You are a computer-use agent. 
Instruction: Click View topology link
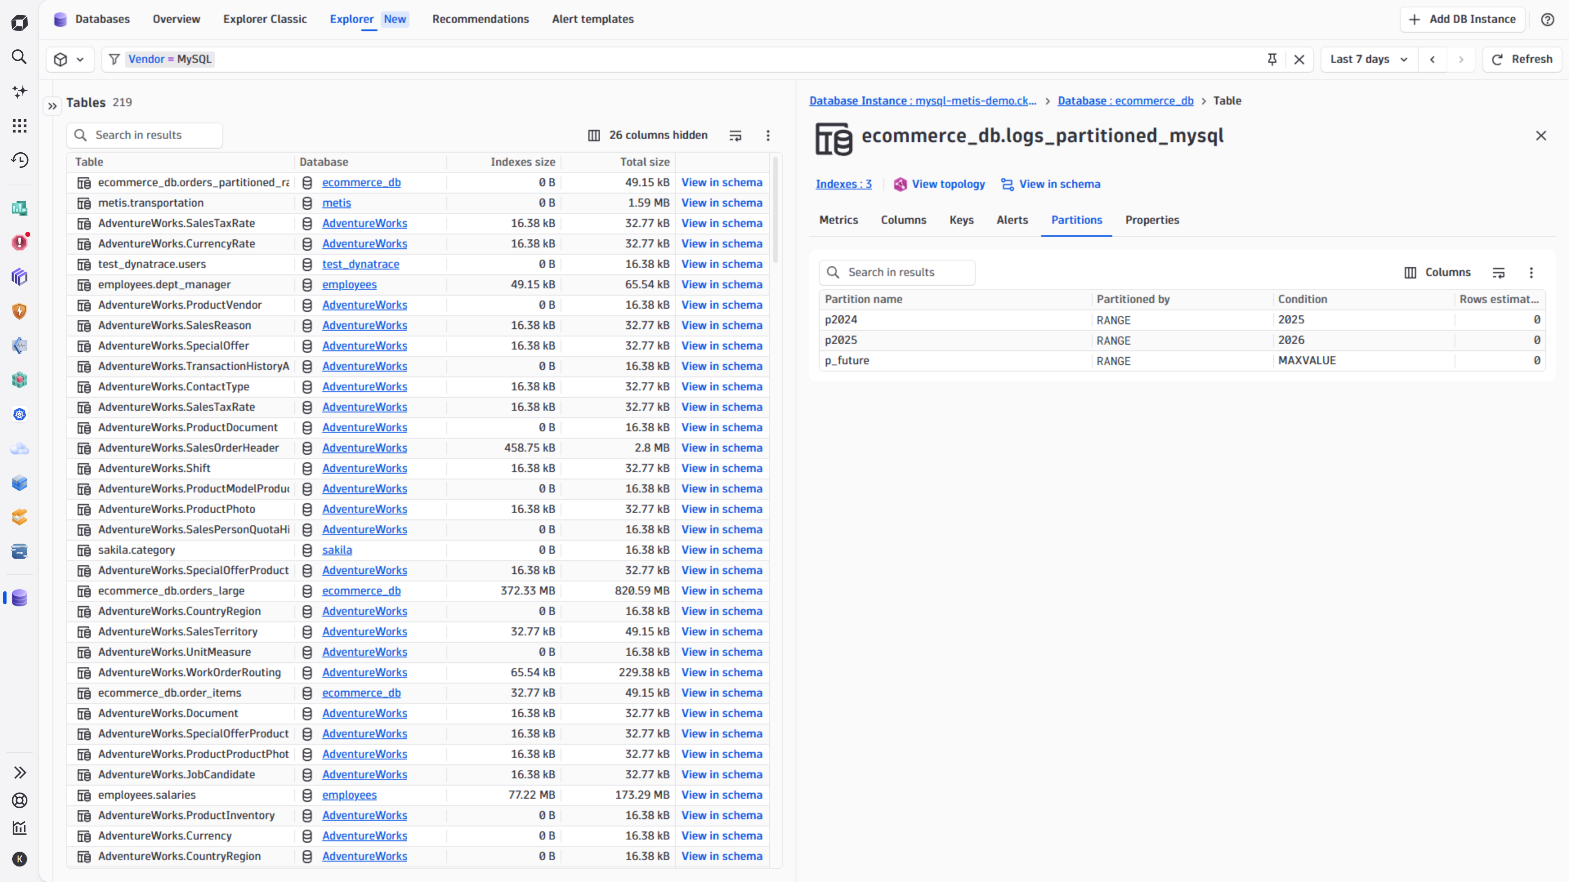[939, 184]
